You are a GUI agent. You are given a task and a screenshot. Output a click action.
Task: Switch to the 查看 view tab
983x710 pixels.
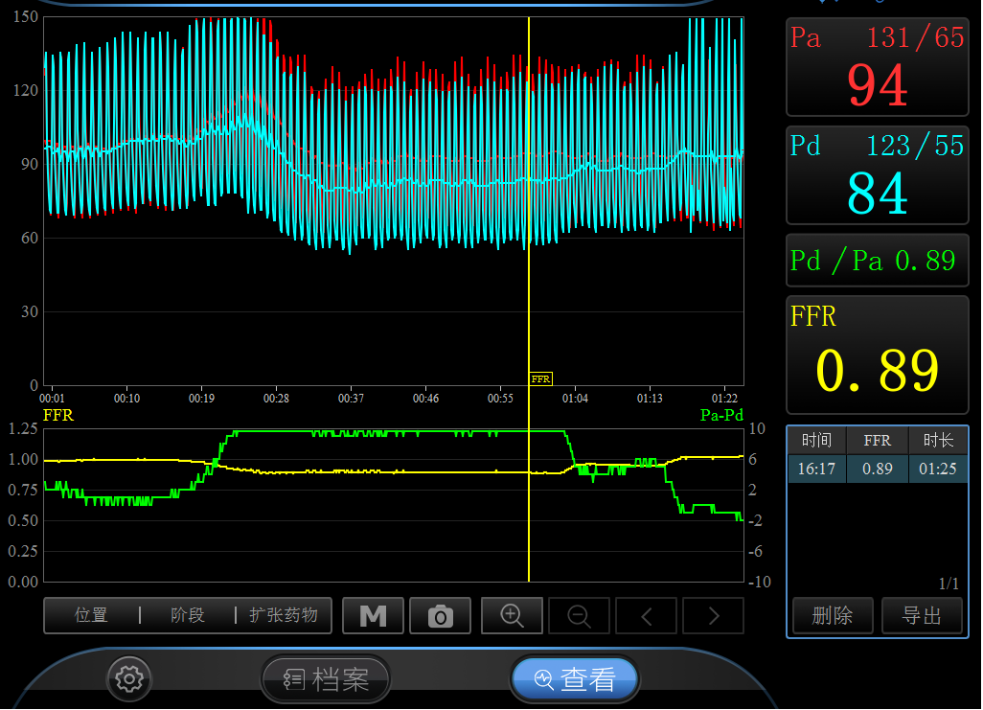tap(575, 680)
